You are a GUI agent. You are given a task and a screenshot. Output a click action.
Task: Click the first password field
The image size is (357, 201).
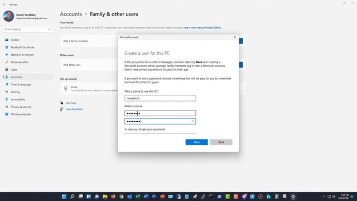coord(160,113)
